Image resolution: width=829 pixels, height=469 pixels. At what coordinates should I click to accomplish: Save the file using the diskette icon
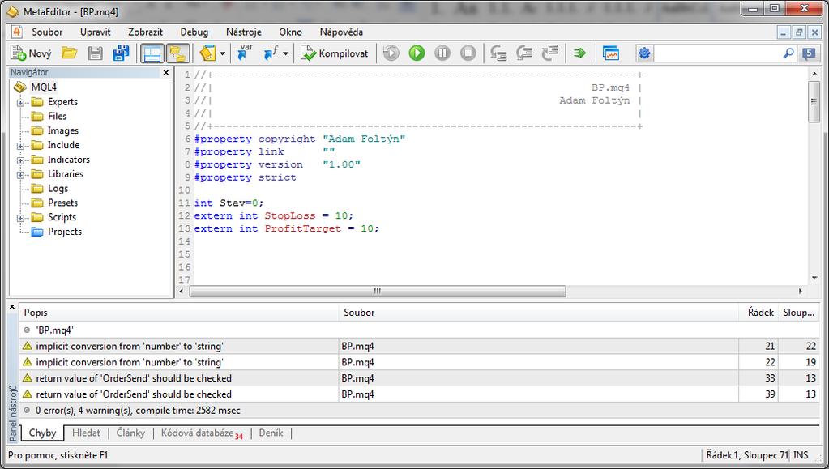click(x=95, y=53)
